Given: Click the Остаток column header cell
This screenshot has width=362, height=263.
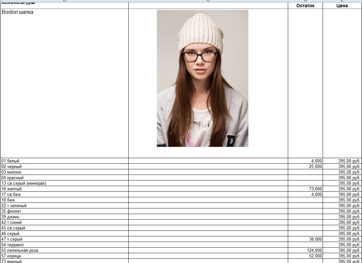Looking at the screenshot, I should click(x=305, y=6).
